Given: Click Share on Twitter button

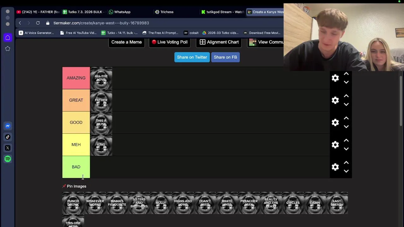Looking at the screenshot, I should click(192, 57).
